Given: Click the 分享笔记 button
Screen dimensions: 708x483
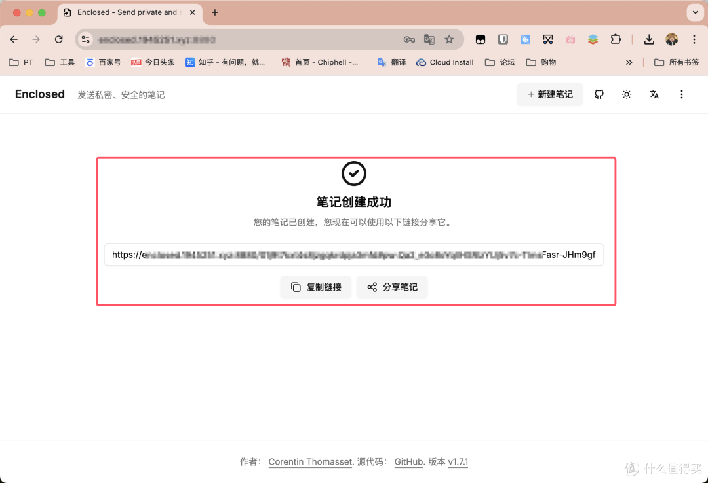Looking at the screenshot, I should [x=392, y=287].
